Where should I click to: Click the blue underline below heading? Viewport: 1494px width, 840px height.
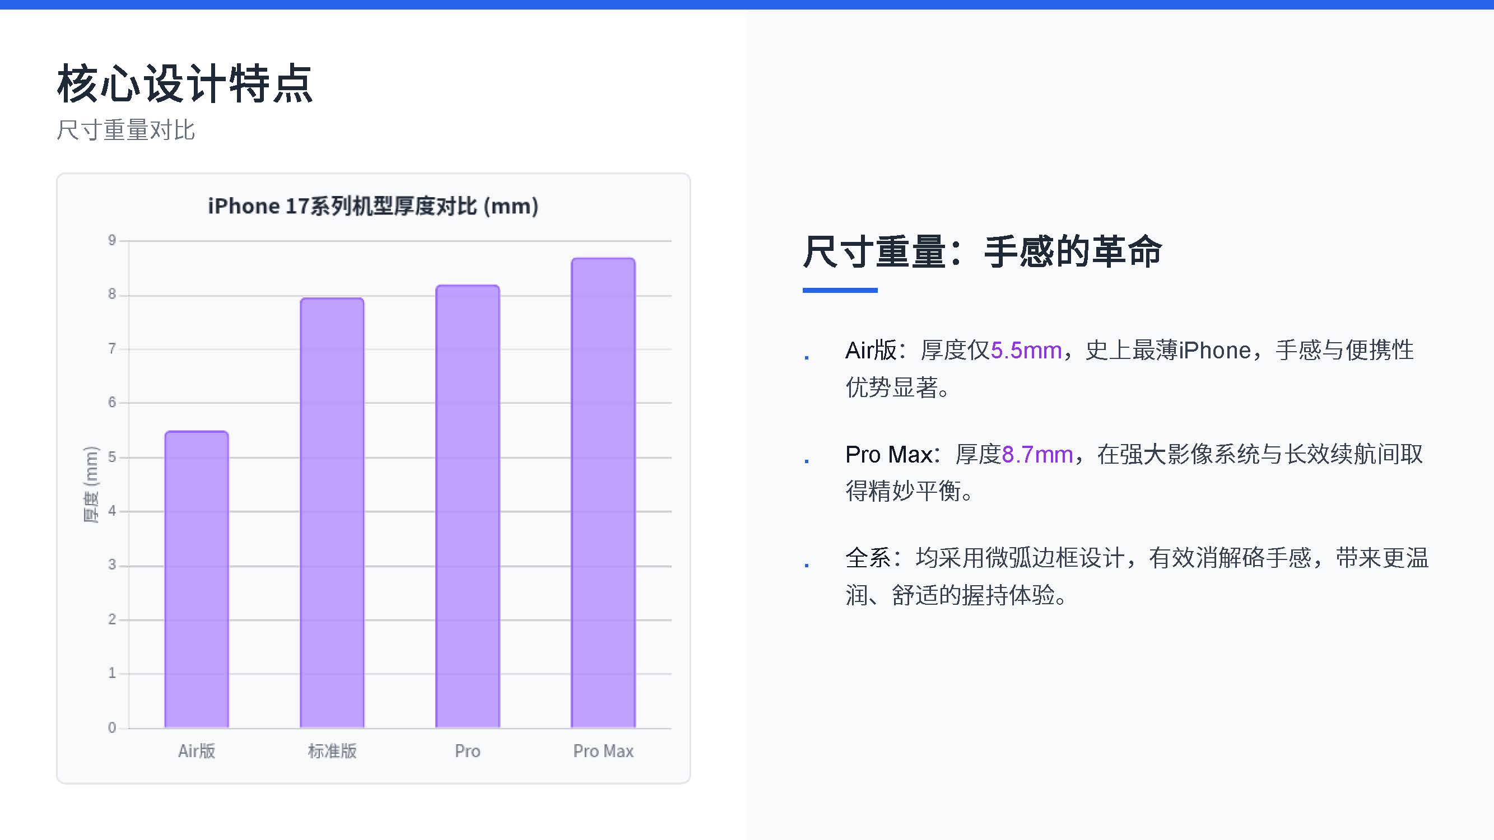click(x=839, y=290)
